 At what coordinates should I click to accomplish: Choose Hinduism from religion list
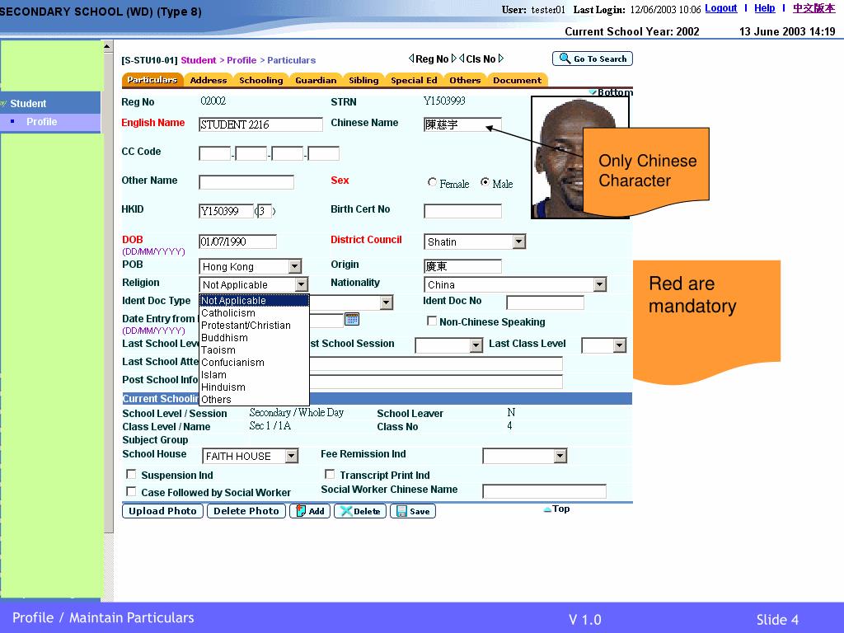[x=254, y=387]
